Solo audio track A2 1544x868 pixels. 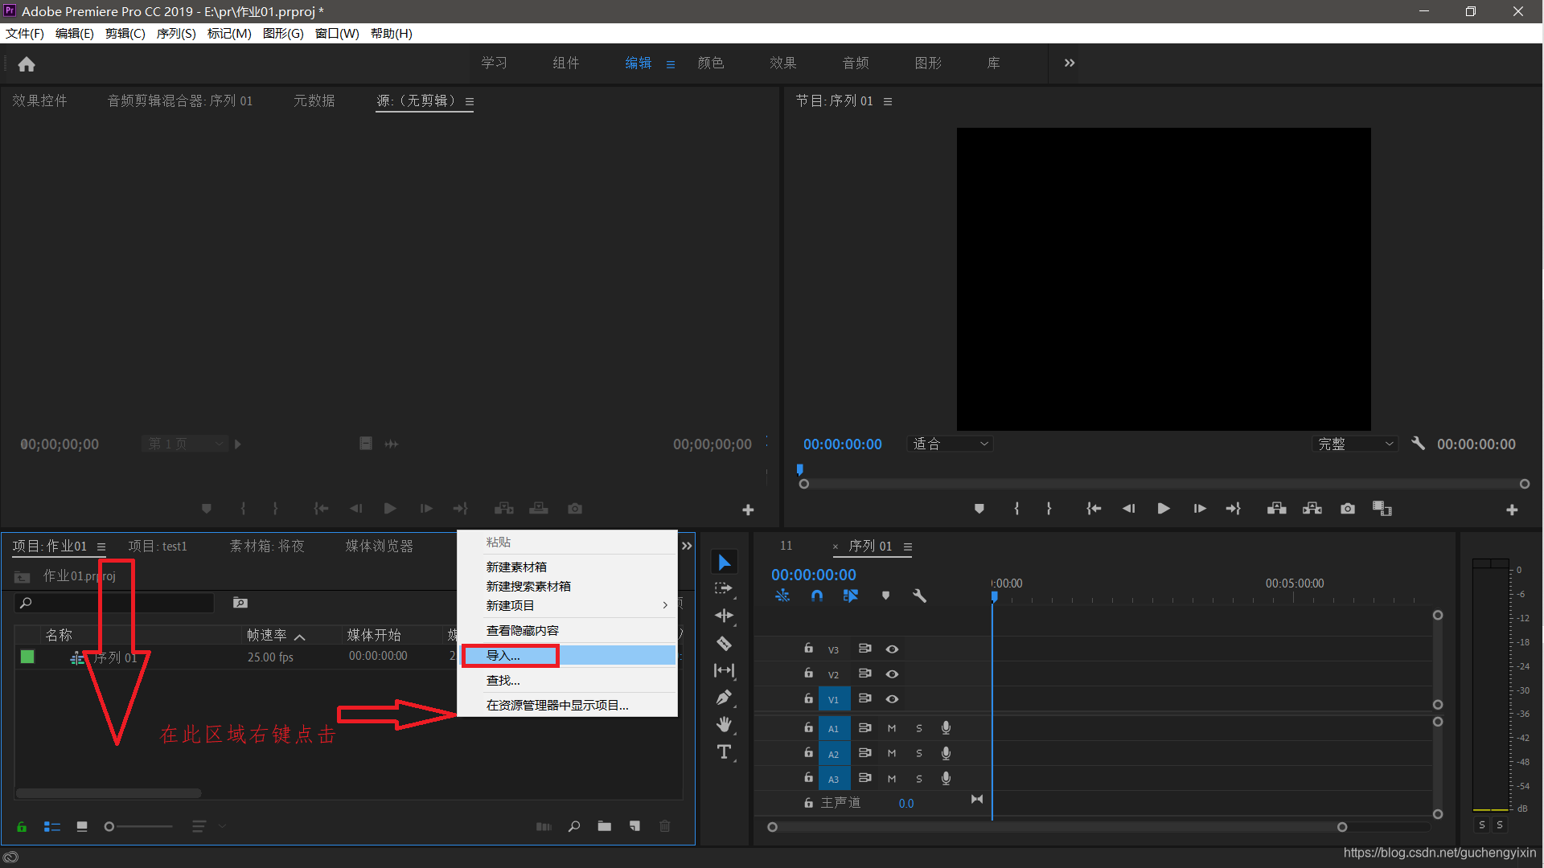click(x=918, y=754)
